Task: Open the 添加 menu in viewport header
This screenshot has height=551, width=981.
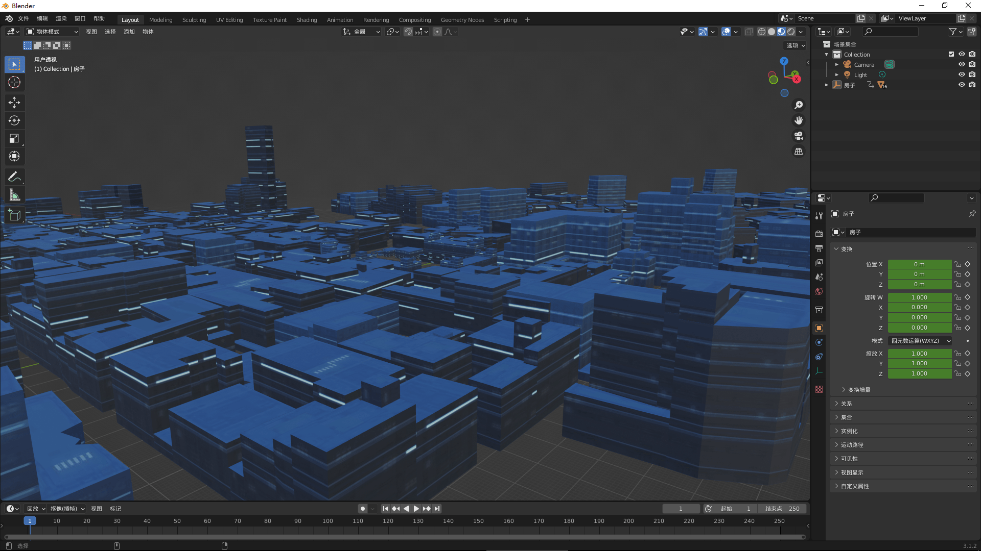Action: 129,32
